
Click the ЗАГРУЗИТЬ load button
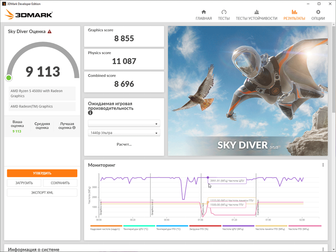pos(24,183)
